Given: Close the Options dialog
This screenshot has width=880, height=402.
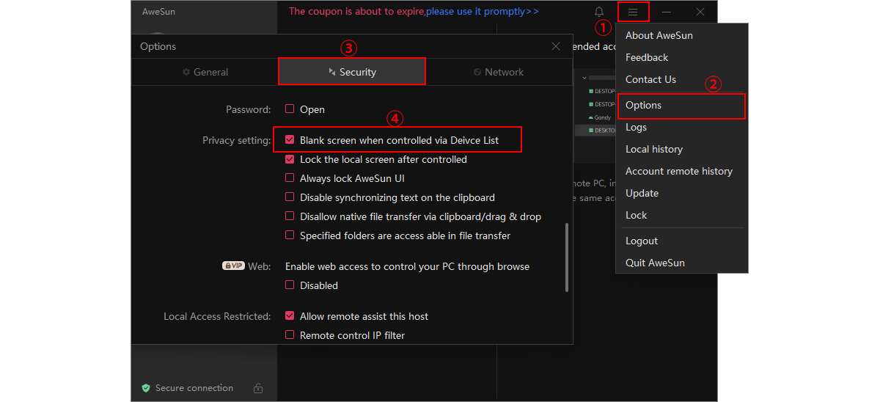Looking at the screenshot, I should (x=556, y=46).
